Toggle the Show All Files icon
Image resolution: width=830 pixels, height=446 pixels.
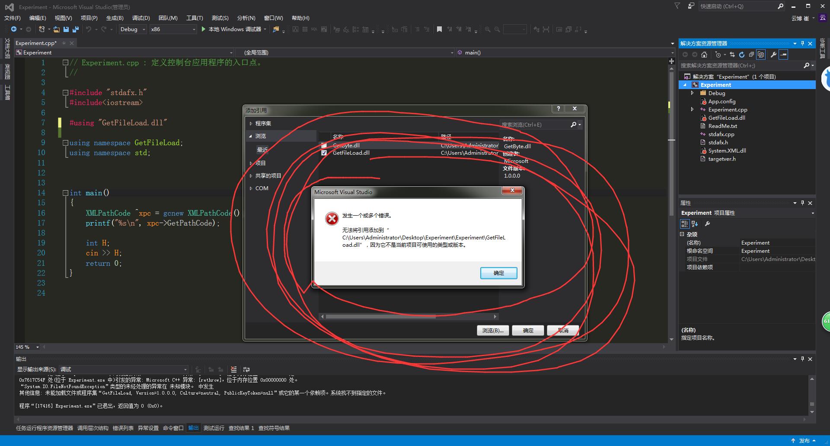pyautogui.click(x=761, y=54)
